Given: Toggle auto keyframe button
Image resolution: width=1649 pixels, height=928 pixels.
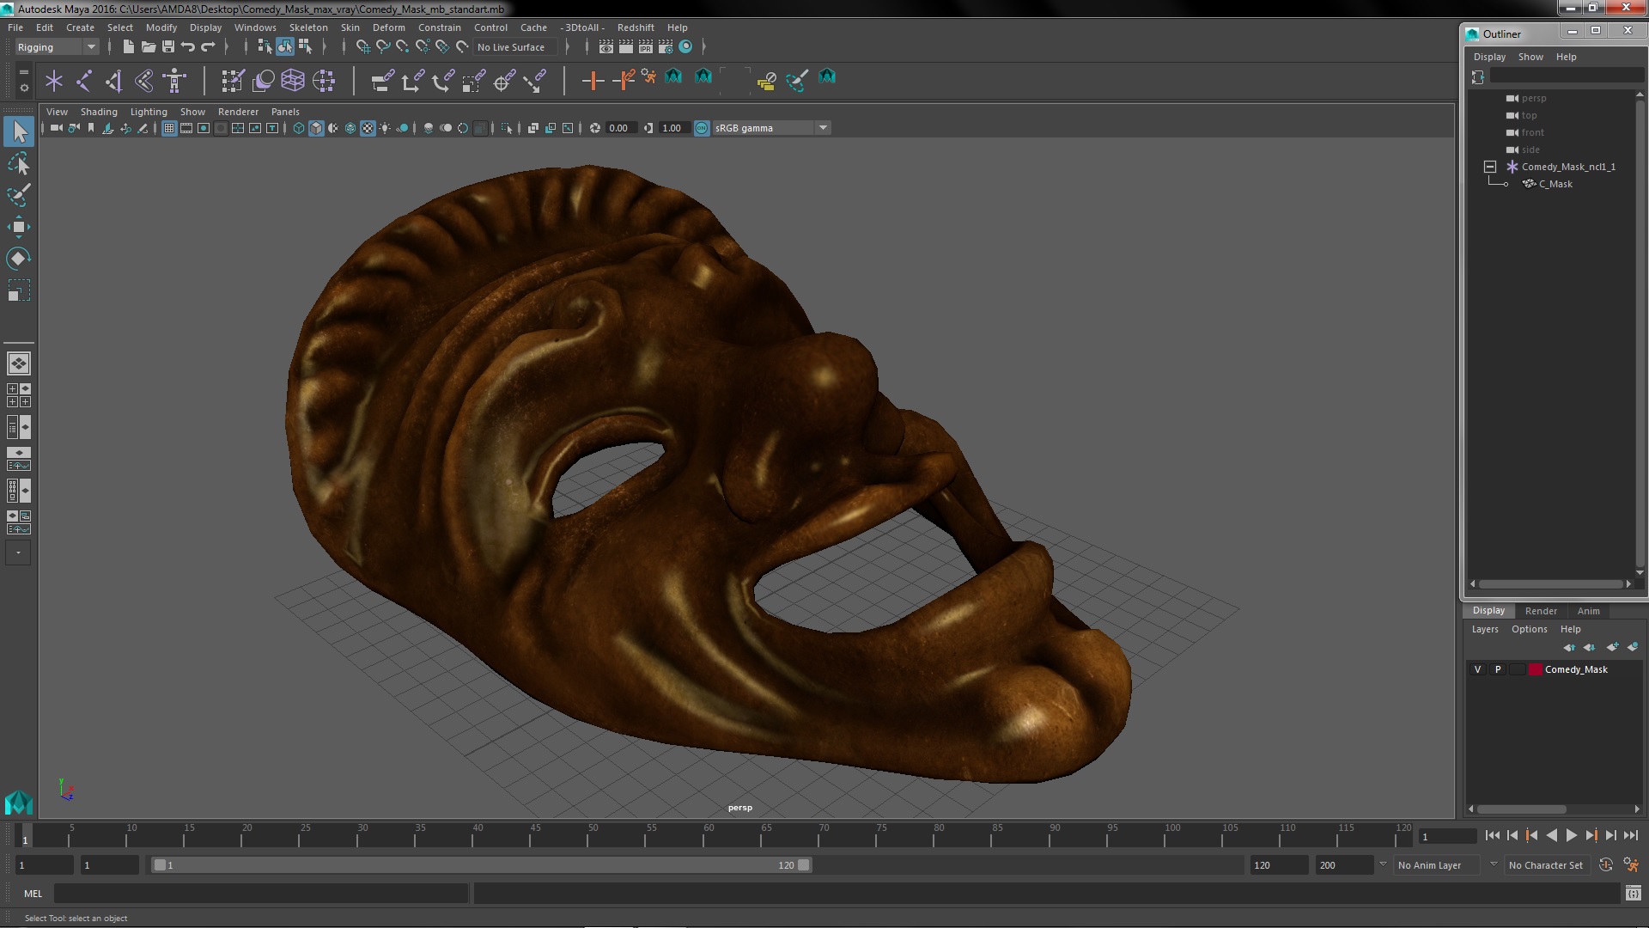Looking at the screenshot, I should pos(1605,865).
